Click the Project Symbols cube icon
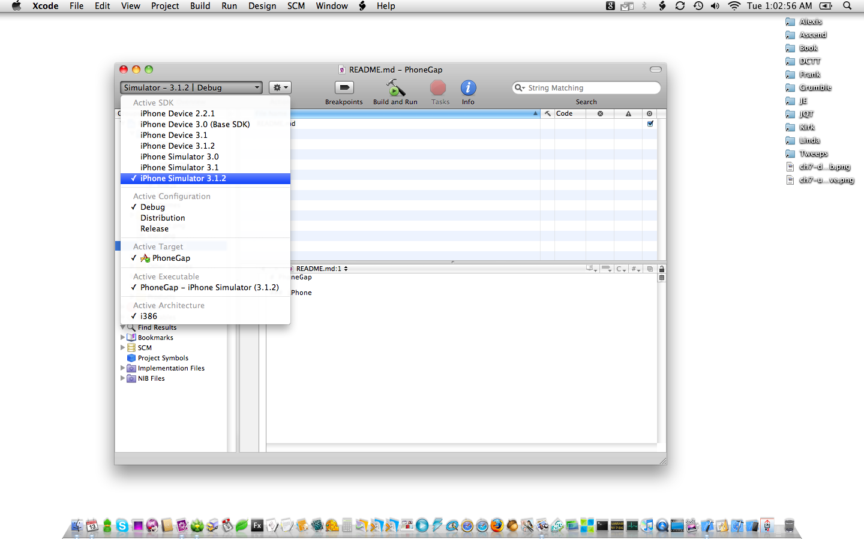Viewport: 864px width, 539px height. (x=131, y=358)
